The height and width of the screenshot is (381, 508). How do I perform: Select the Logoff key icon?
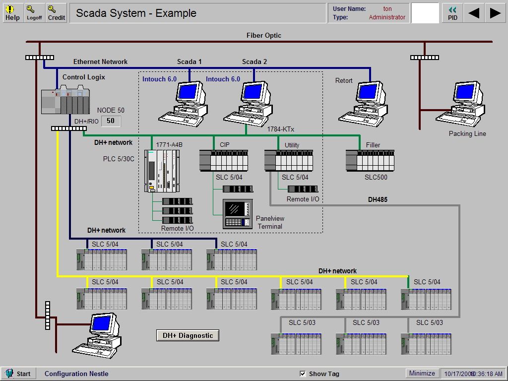click(34, 12)
